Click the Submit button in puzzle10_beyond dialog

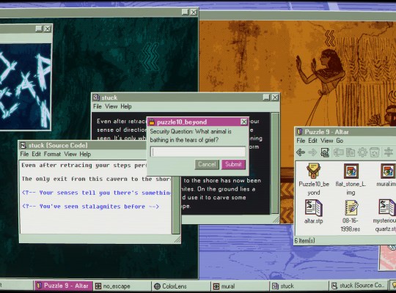pyautogui.click(x=233, y=164)
